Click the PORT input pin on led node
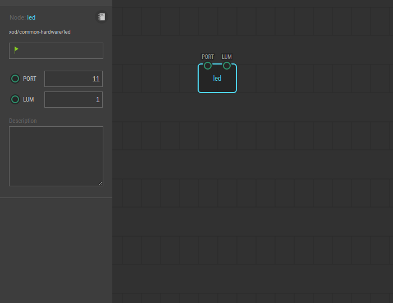Image resolution: width=393 pixels, height=303 pixels. click(x=208, y=66)
